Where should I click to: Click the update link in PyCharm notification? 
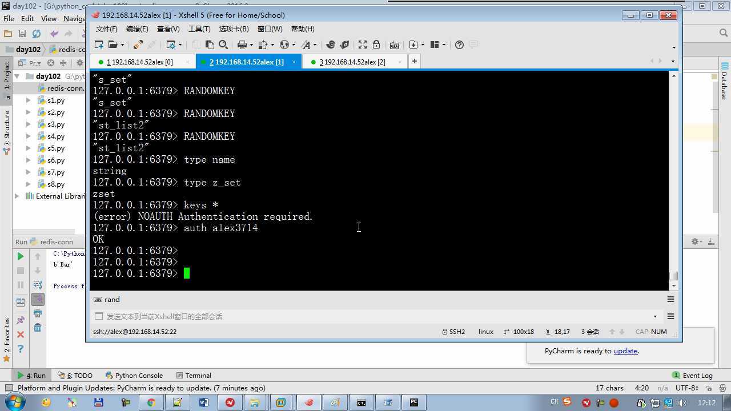pos(625,351)
